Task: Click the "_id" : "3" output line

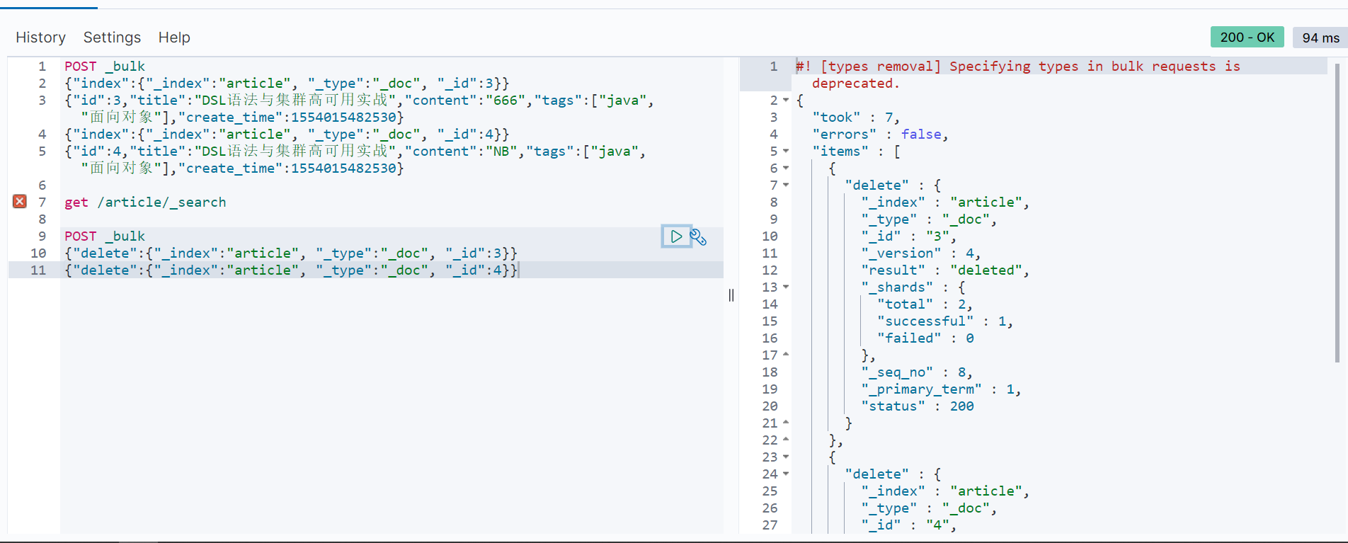Action: point(908,236)
